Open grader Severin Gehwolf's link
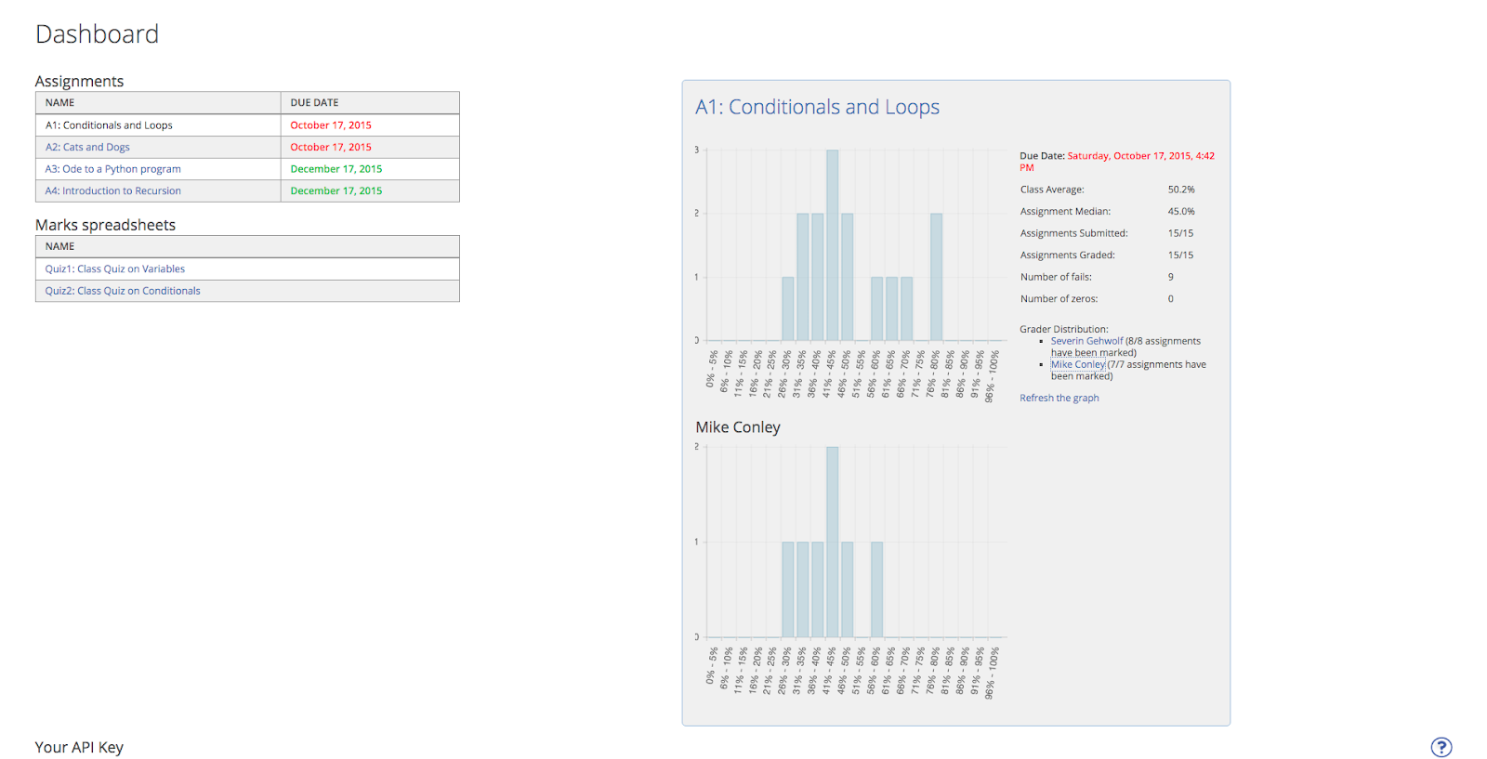Image resolution: width=1487 pixels, height=759 pixels. click(x=1086, y=341)
